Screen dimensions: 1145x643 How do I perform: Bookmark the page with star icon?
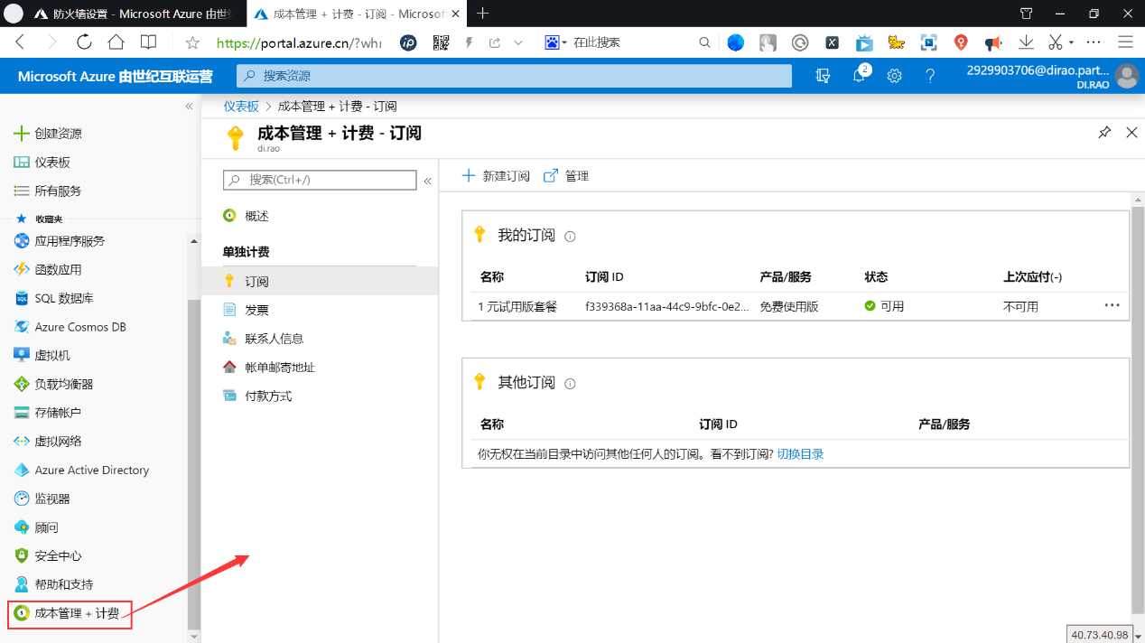click(x=192, y=42)
